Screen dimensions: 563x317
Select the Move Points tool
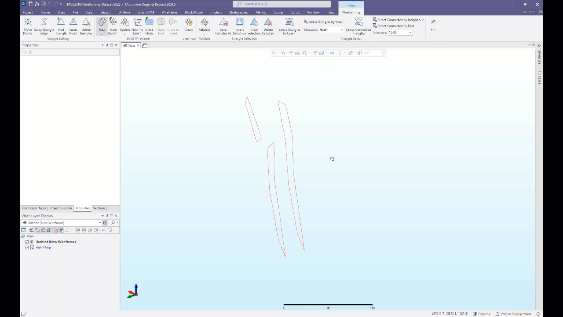click(x=27, y=26)
